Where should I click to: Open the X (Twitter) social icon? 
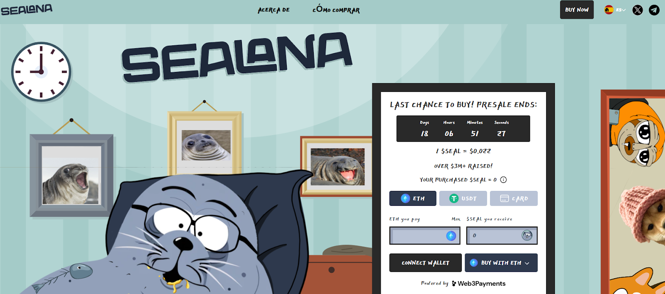tap(638, 10)
